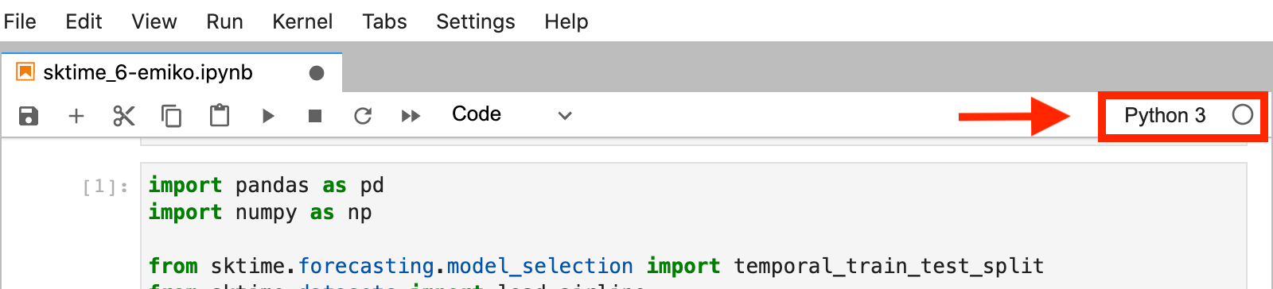The image size is (1273, 289).
Task: Expand cell type chevron arrow
Action: click(x=565, y=116)
